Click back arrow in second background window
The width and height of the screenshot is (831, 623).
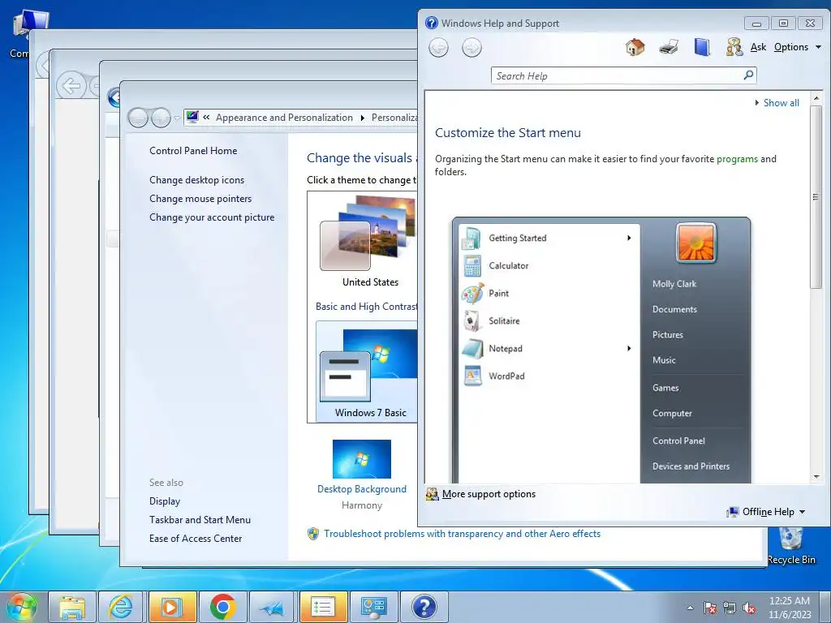click(x=71, y=85)
